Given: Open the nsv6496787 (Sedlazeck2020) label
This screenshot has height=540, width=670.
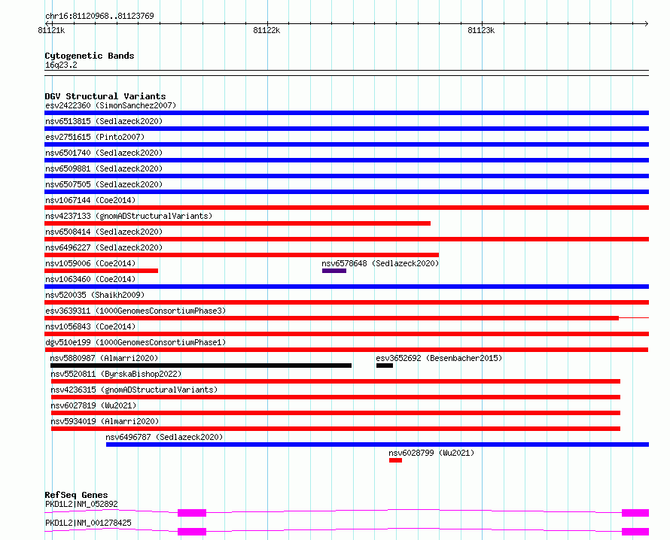Looking at the screenshot, I should point(165,437).
